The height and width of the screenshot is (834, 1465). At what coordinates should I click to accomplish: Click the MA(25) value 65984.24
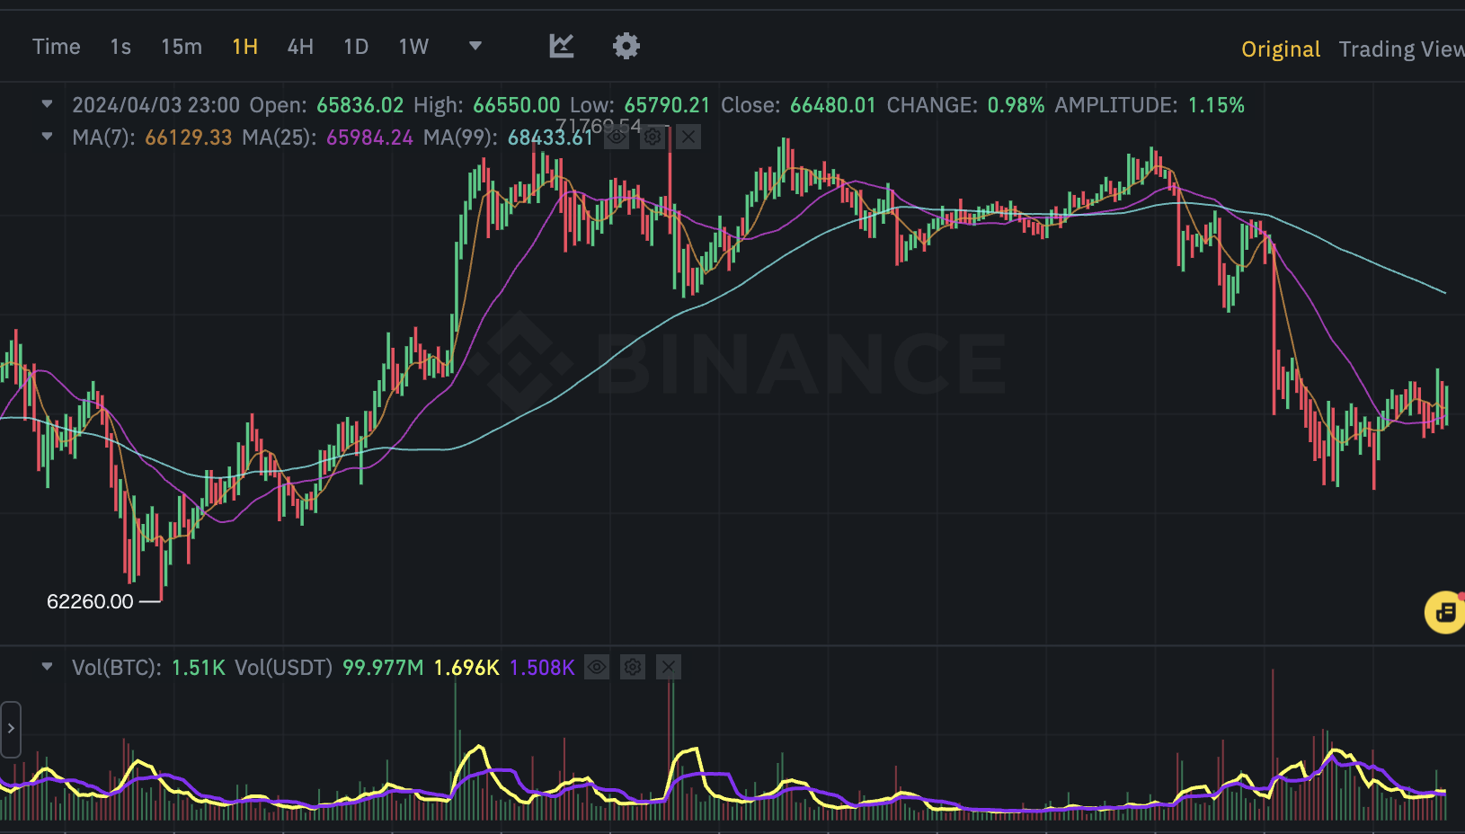369,138
